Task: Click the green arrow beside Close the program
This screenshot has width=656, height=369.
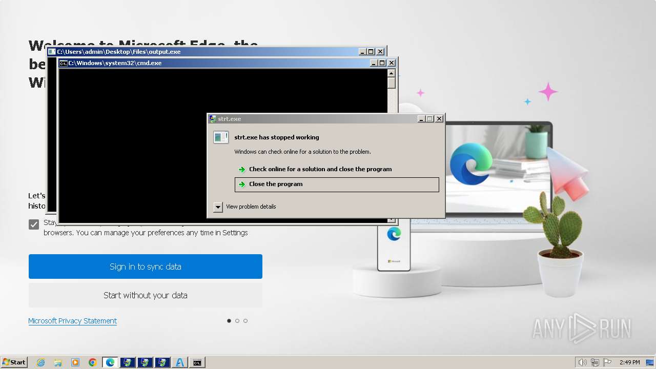Action: point(242,184)
